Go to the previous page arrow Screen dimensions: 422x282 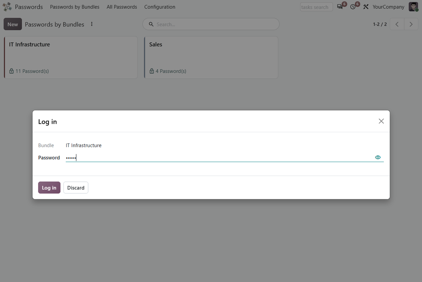point(397,24)
